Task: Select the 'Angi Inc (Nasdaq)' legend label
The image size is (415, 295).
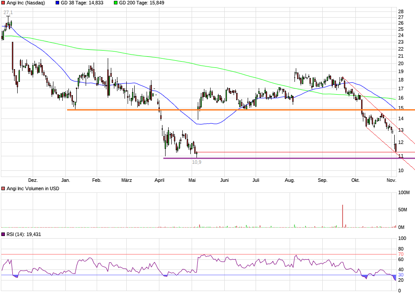Action: (26, 3)
